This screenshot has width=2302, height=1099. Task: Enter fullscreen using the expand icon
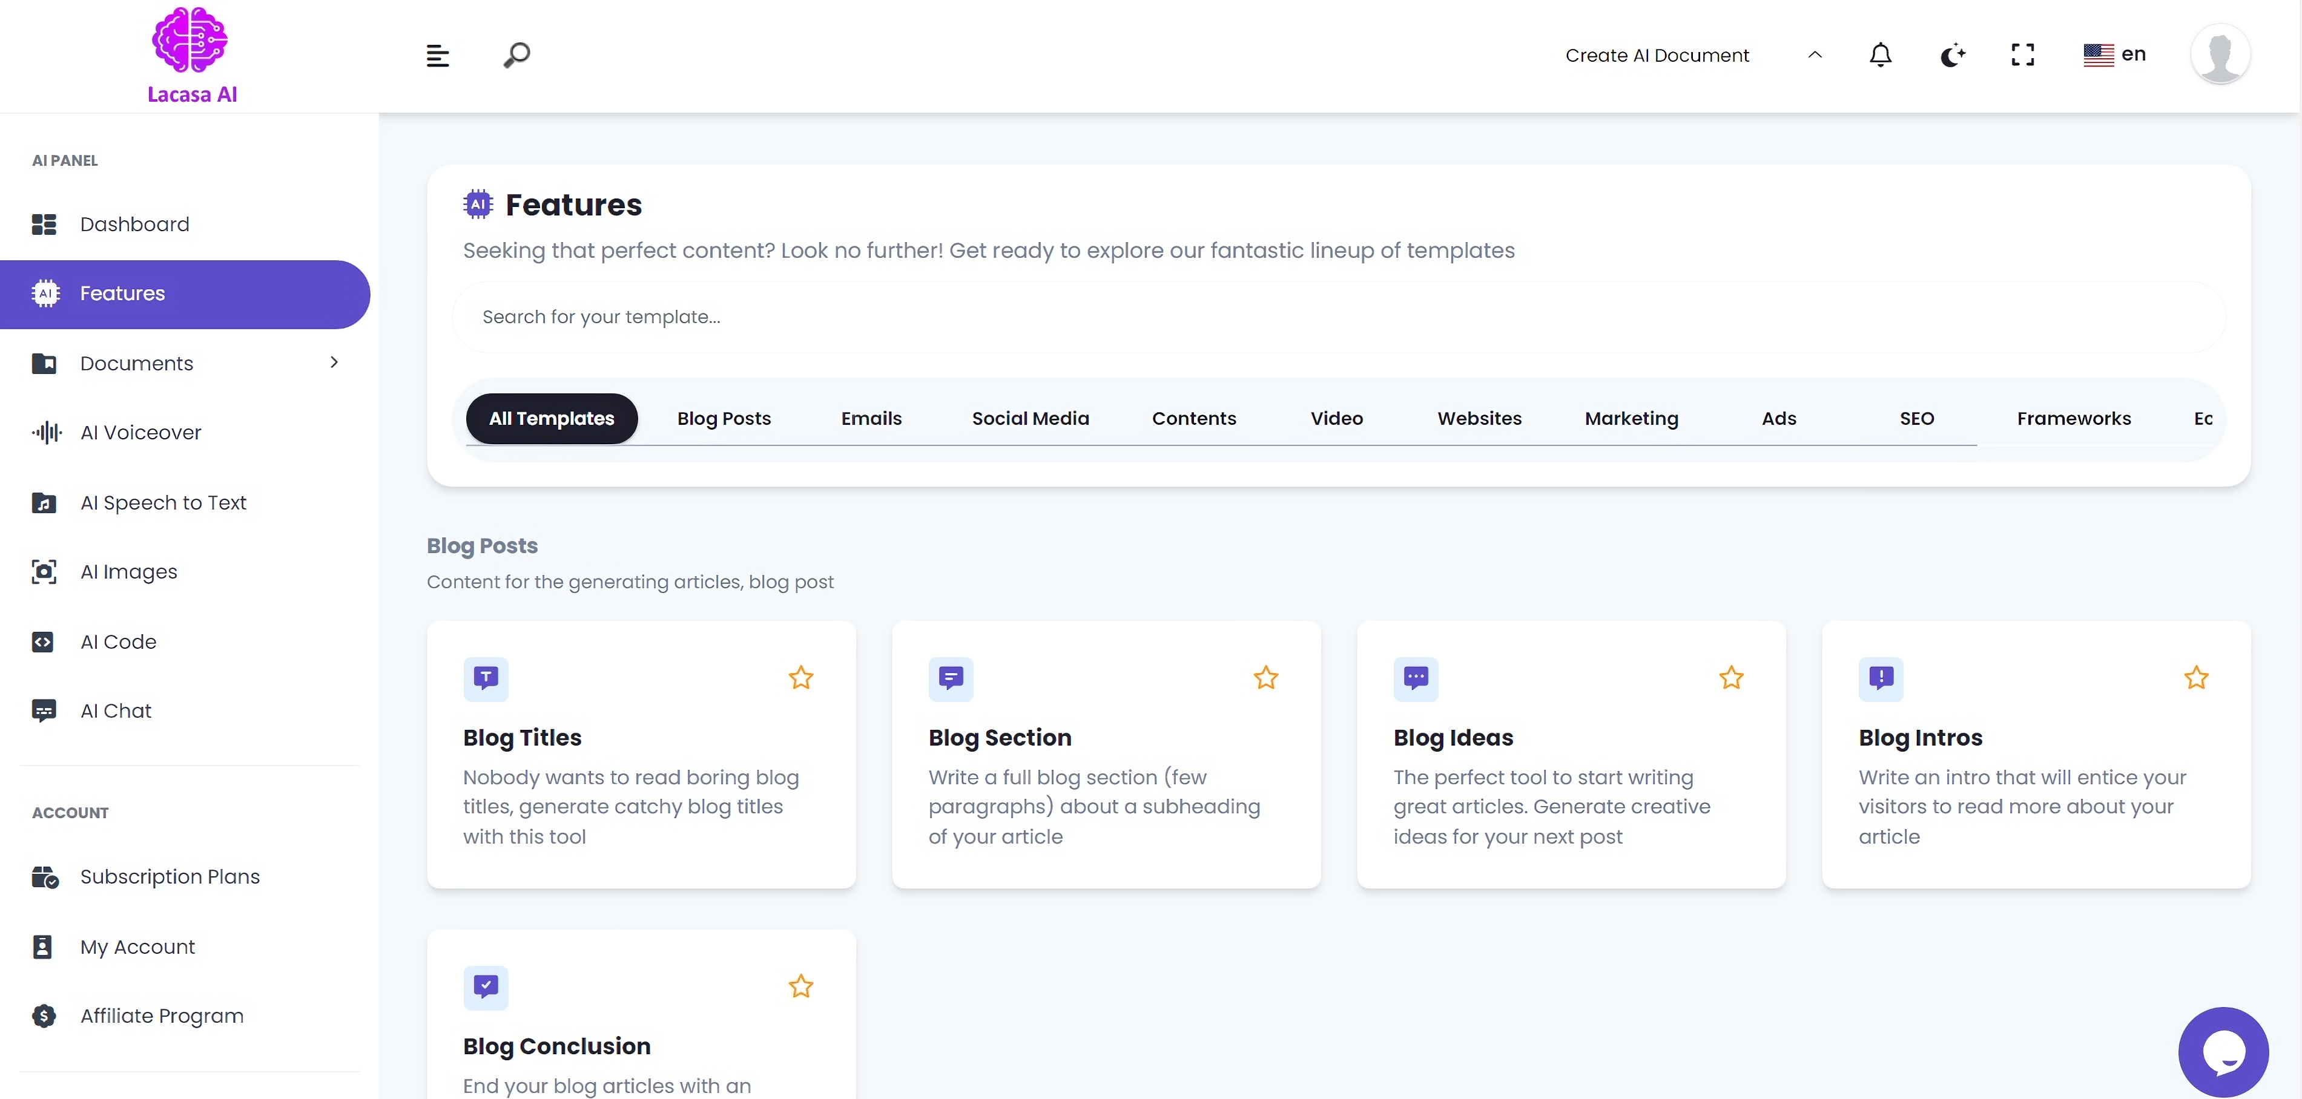tap(2022, 54)
